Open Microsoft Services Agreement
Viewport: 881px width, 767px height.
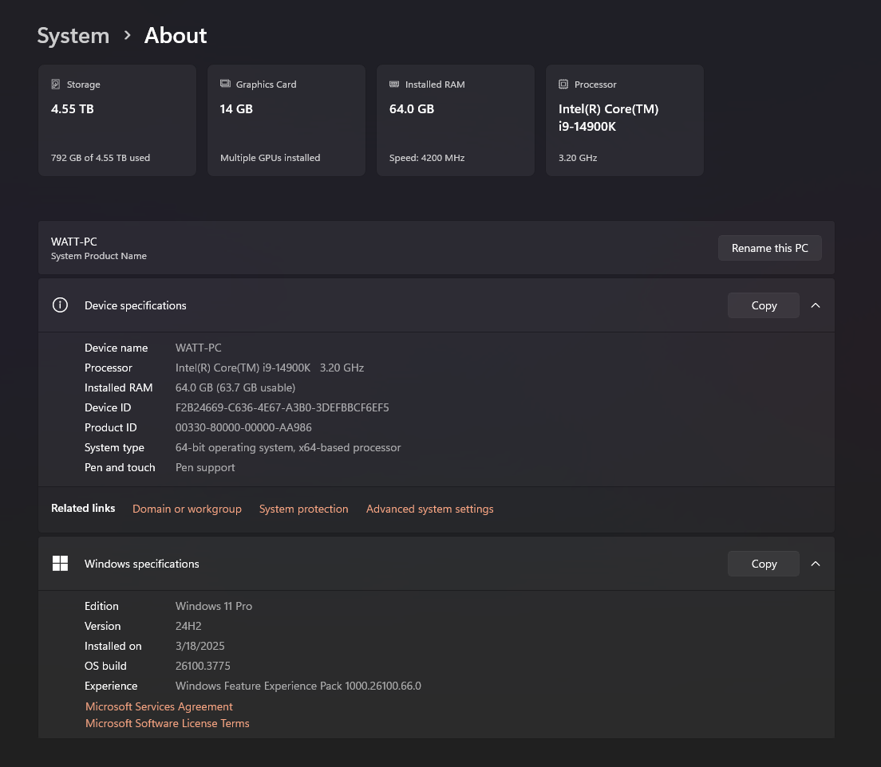[159, 706]
